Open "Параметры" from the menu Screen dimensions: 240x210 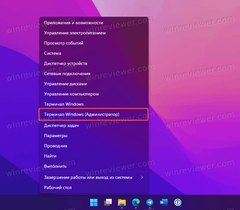(x=94, y=136)
